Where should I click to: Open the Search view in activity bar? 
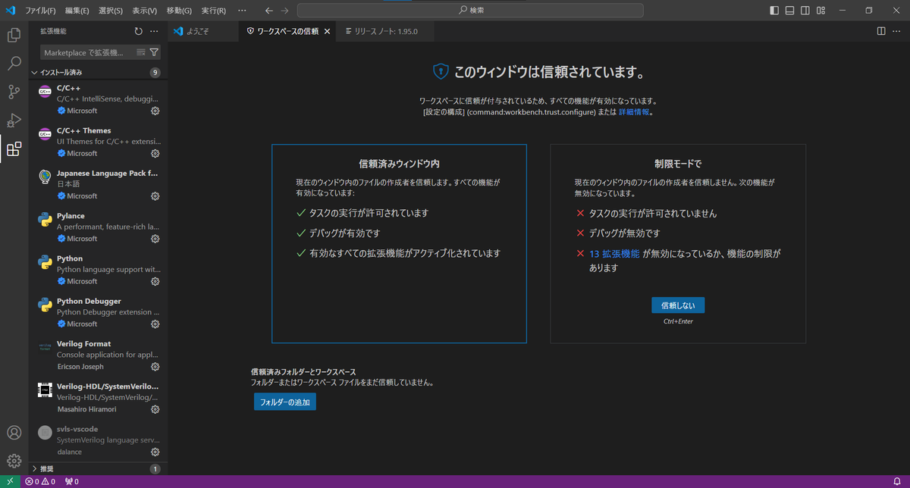[14, 64]
